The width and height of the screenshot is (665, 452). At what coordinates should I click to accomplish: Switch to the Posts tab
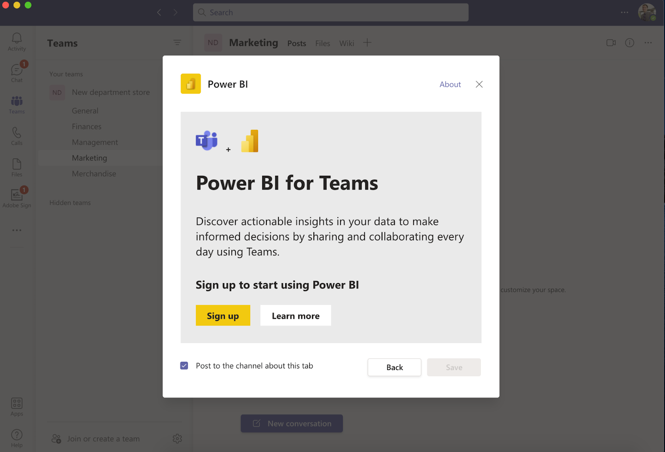[297, 43]
